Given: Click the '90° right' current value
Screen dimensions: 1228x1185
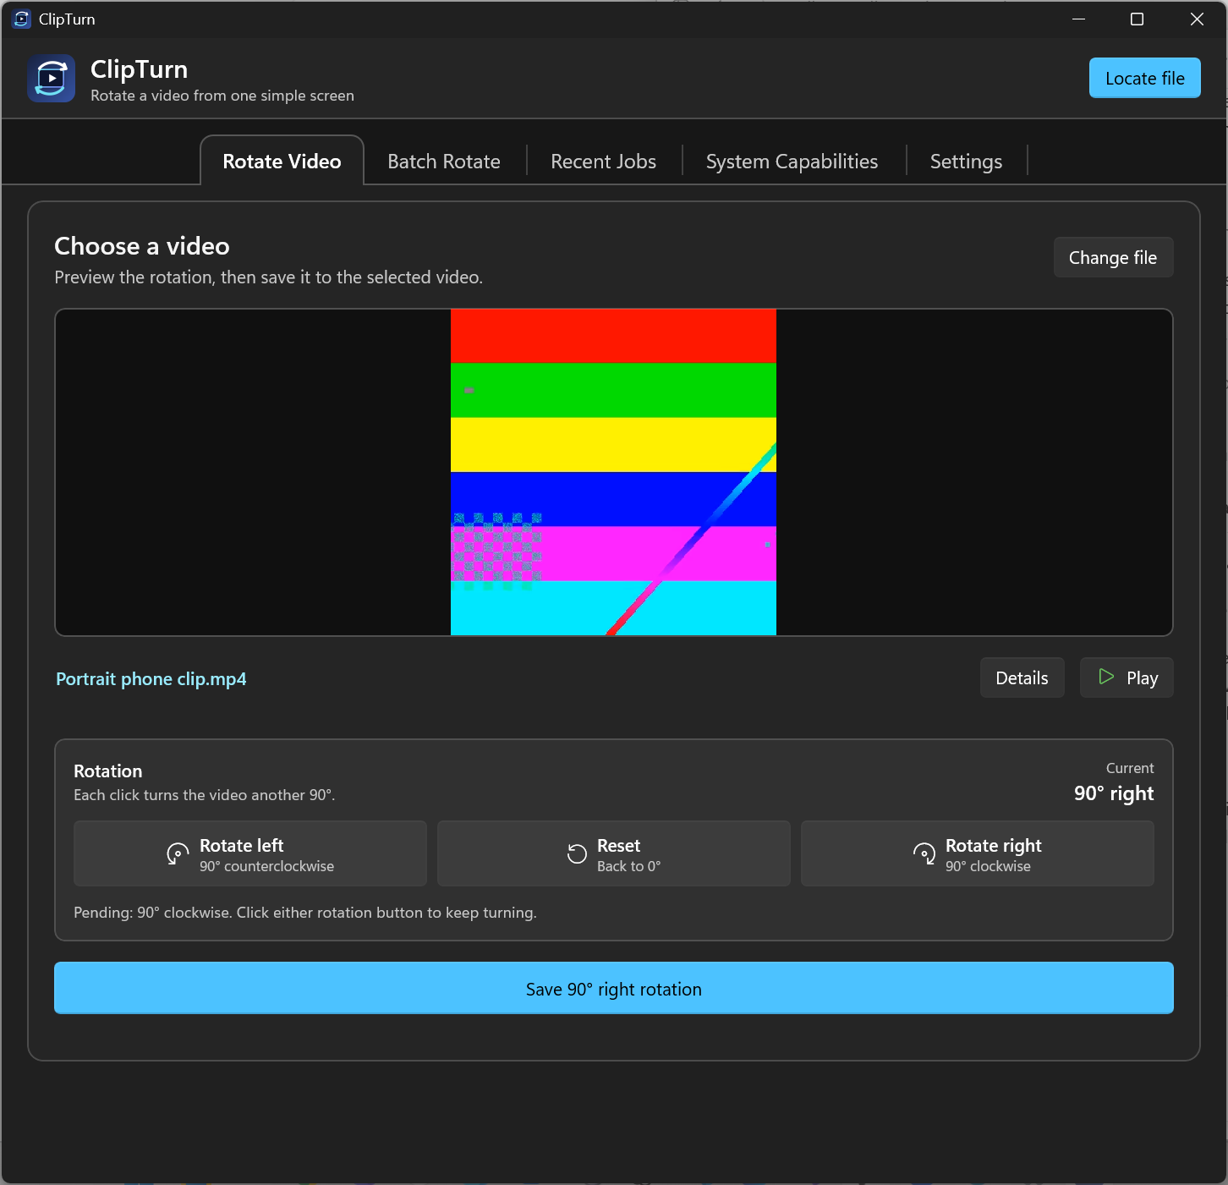Looking at the screenshot, I should (x=1114, y=793).
